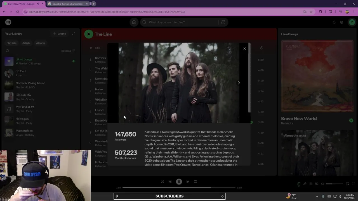This screenshot has height=201, width=358.
Task: Click the Create button in Your Library
Action: point(60,34)
